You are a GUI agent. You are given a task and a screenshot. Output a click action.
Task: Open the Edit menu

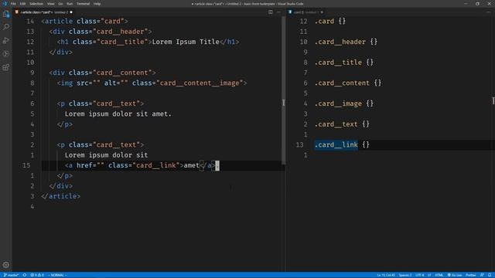[x=22, y=4]
